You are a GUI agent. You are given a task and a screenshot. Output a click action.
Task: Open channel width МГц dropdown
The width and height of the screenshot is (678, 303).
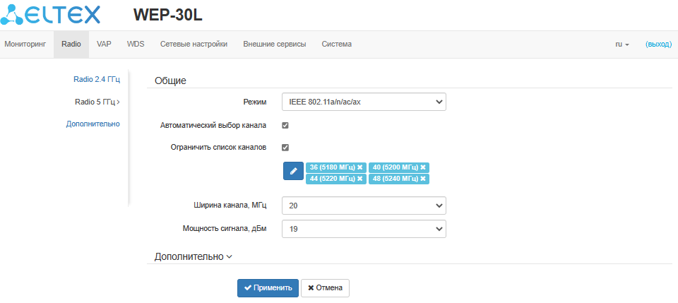click(364, 206)
